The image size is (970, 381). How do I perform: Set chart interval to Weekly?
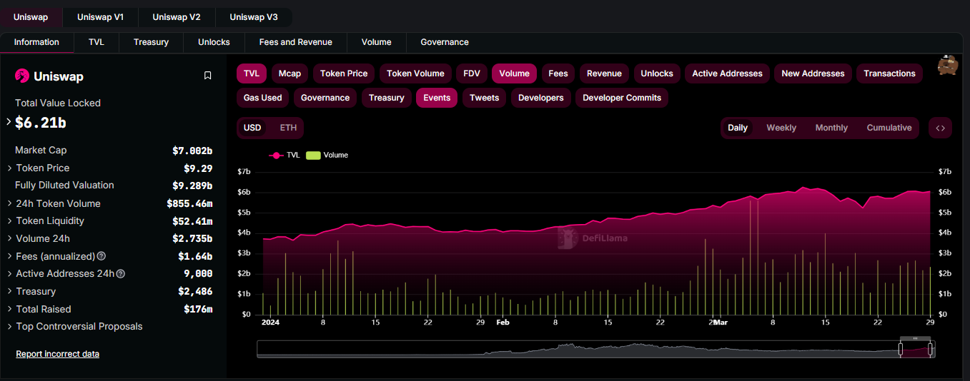781,128
